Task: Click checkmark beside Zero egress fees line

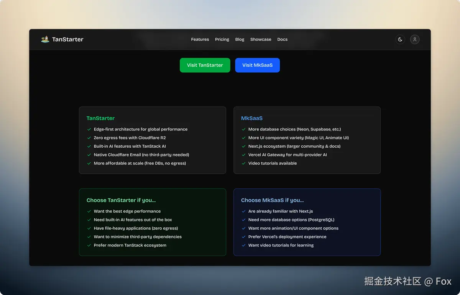Action: (89, 138)
